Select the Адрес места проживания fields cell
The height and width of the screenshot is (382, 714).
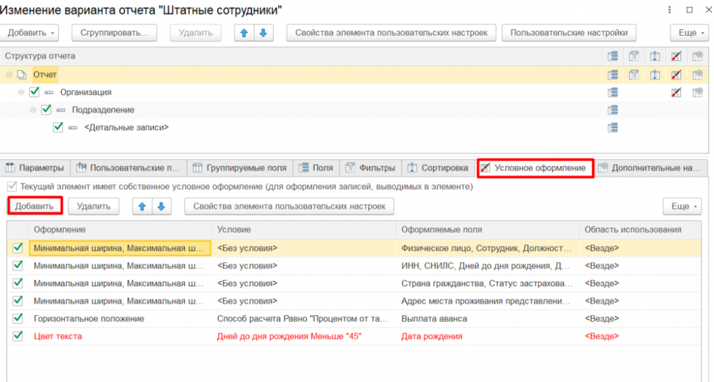pyautogui.click(x=486, y=301)
